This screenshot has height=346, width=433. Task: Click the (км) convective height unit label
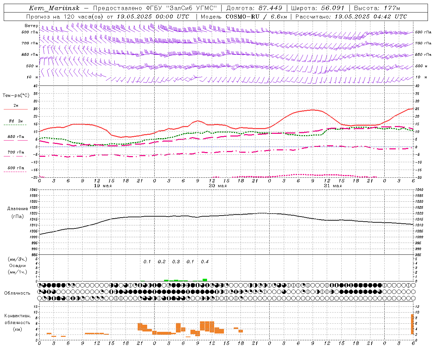18,329
